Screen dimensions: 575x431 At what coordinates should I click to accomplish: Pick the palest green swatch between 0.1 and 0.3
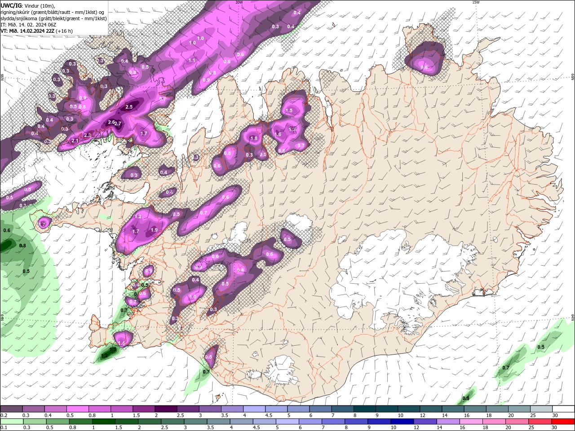click(x=11, y=422)
